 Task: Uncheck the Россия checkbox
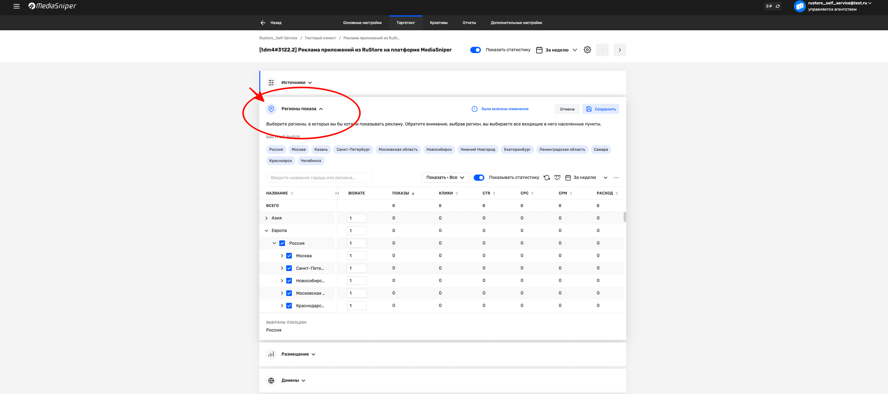click(x=282, y=243)
